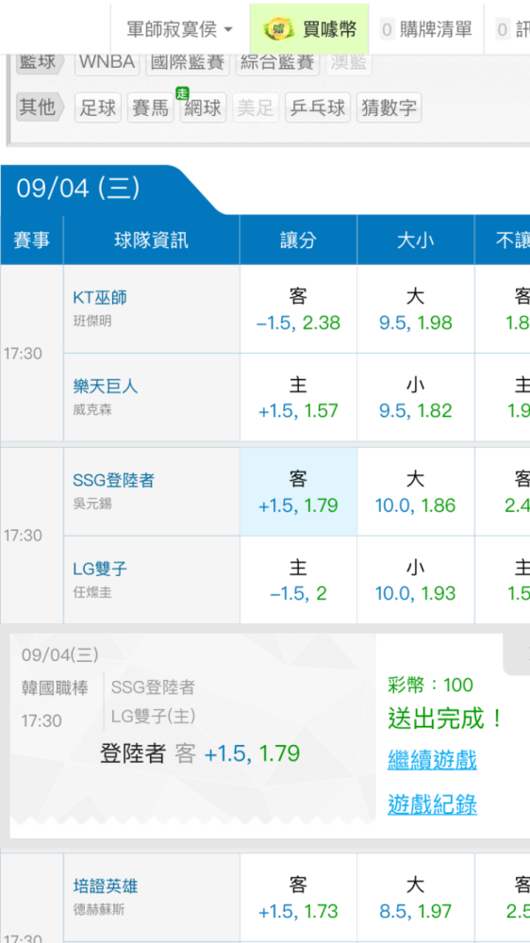This screenshot has width=530, height=943.
Task: Toggle the selected SSG 客 +1.5, 1.79 bet
Action: 298,491
